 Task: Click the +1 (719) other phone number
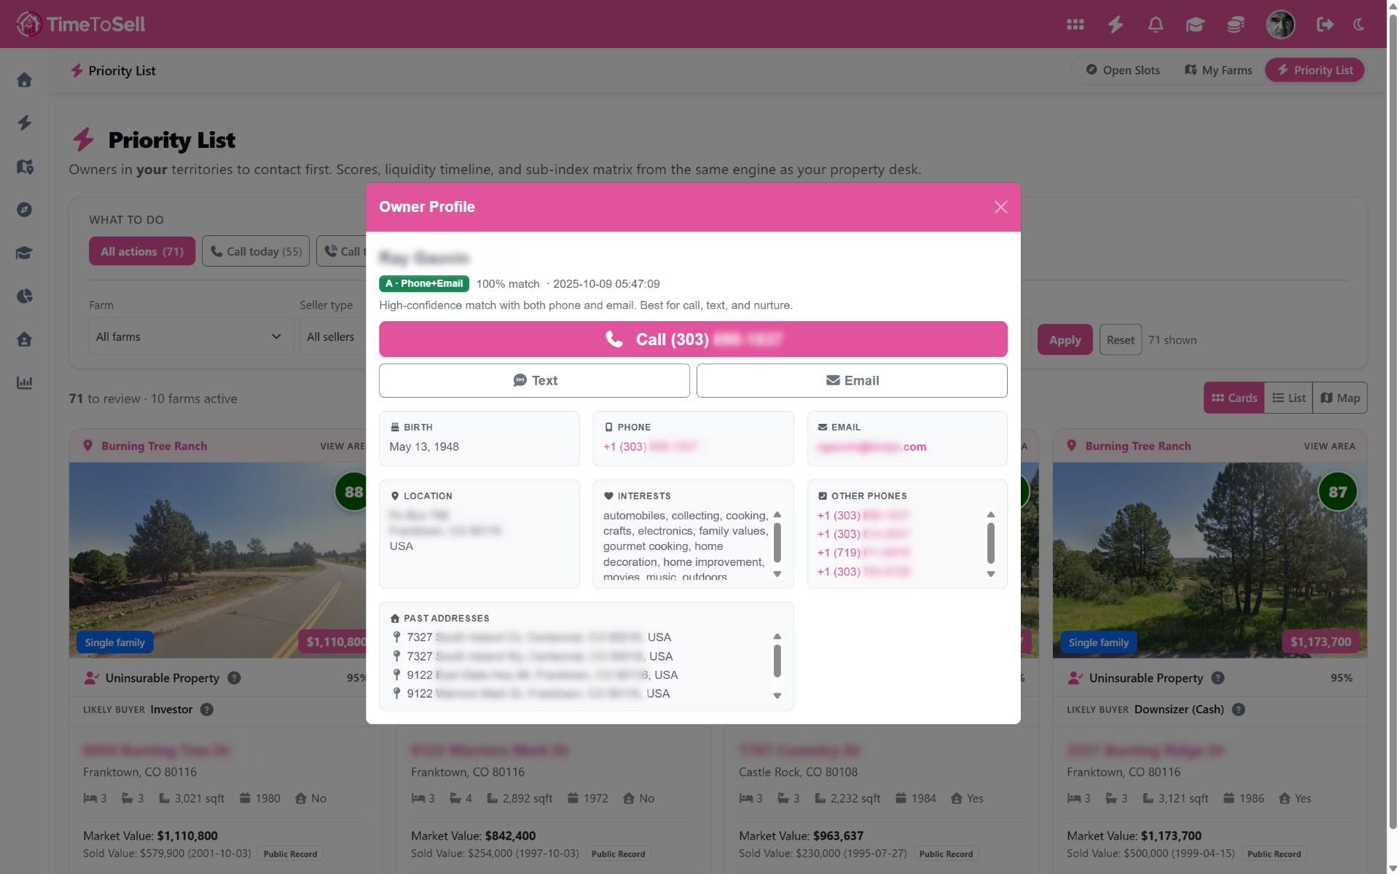coord(863,553)
